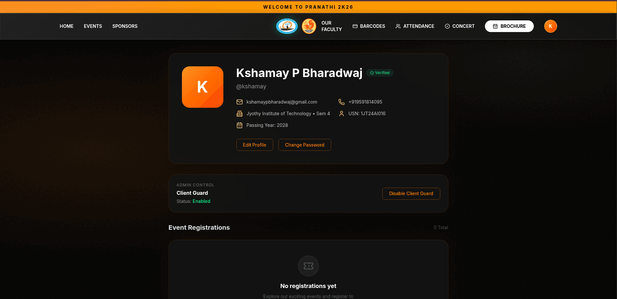
Task: Click the large orange K profile picture
Action: [x=203, y=87]
